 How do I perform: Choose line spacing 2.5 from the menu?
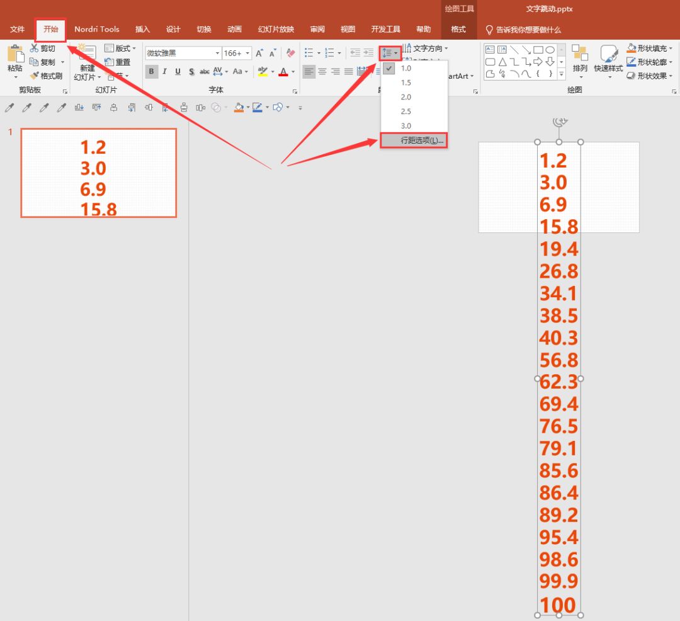tap(414, 111)
